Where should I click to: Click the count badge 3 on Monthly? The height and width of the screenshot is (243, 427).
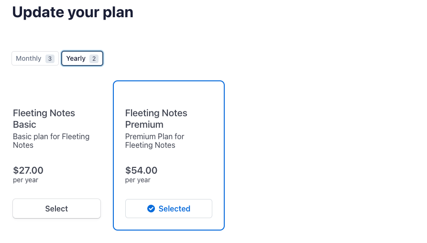pyautogui.click(x=50, y=58)
